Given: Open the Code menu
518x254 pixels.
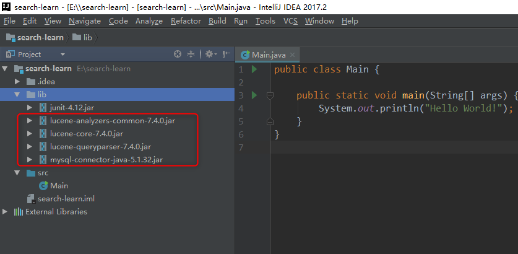Looking at the screenshot, I should pos(118,21).
